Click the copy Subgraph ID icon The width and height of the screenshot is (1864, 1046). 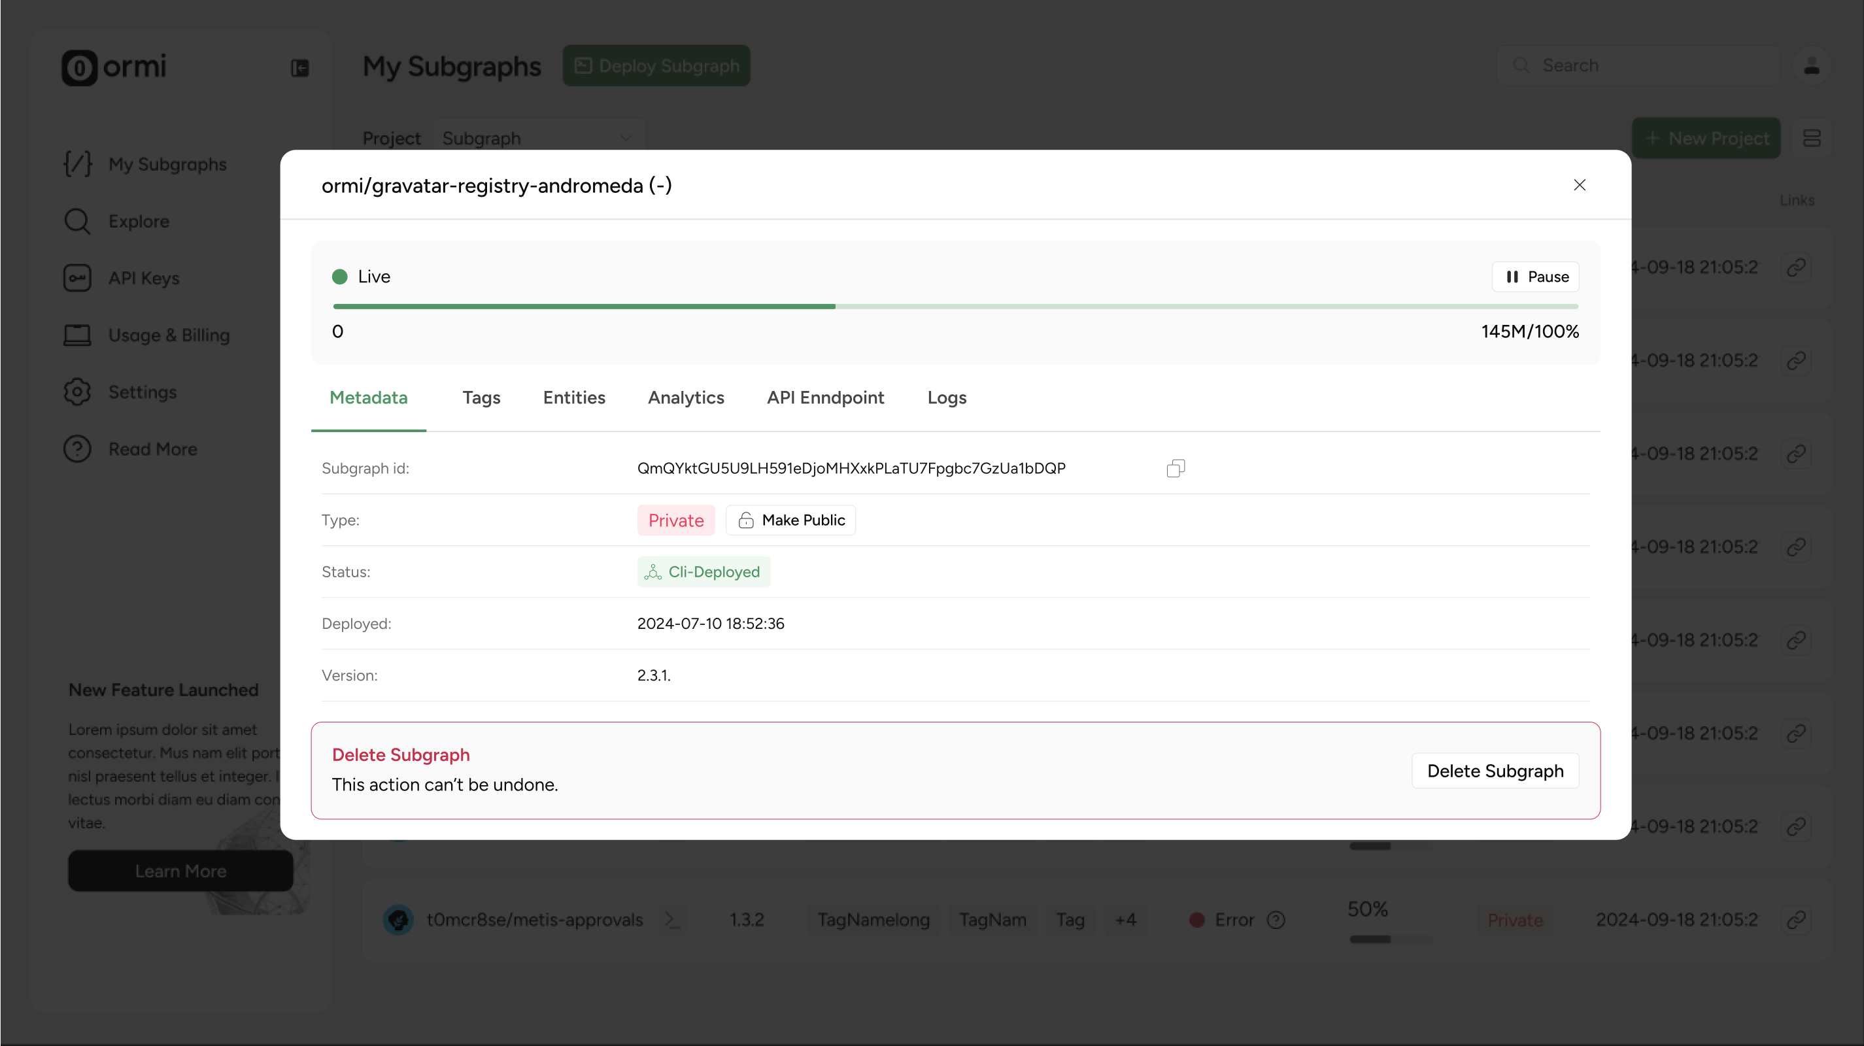pos(1176,469)
